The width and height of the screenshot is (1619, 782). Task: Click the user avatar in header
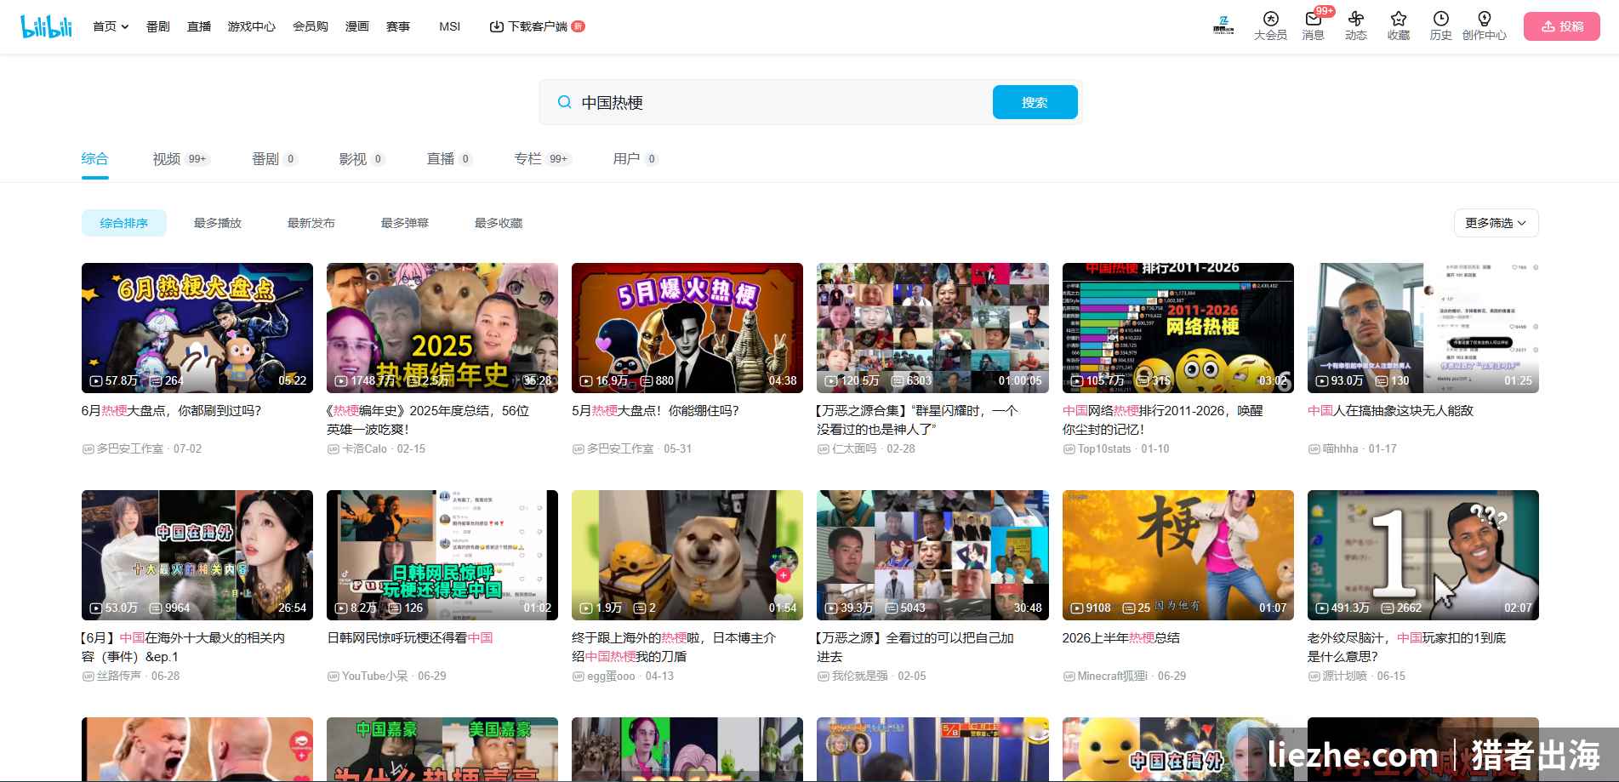click(x=1223, y=26)
